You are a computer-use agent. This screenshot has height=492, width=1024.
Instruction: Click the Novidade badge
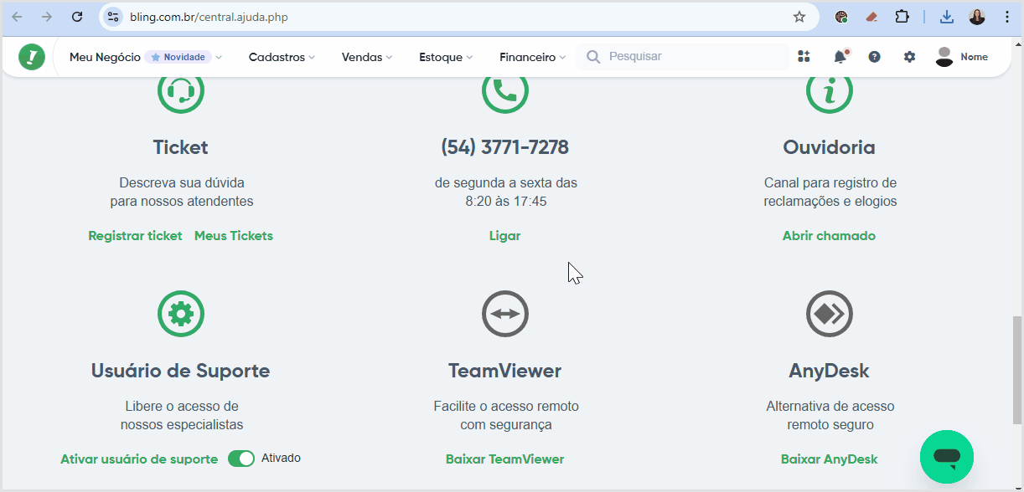pyautogui.click(x=178, y=57)
